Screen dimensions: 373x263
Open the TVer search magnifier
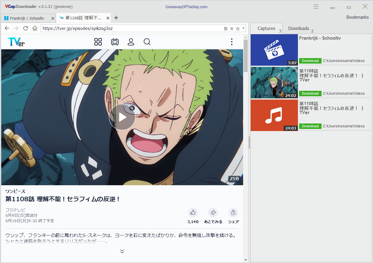pyautogui.click(x=147, y=42)
